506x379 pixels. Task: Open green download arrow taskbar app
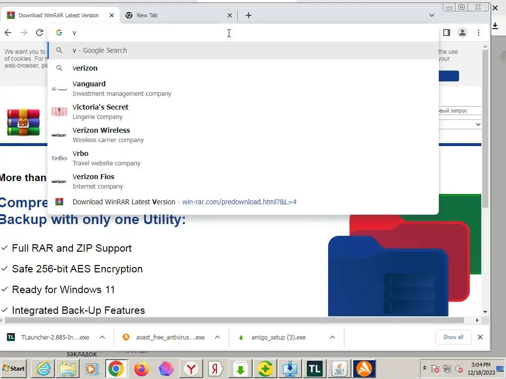tap(241, 369)
